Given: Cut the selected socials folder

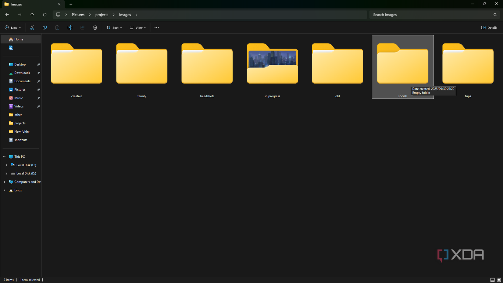Looking at the screenshot, I should click(32, 27).
